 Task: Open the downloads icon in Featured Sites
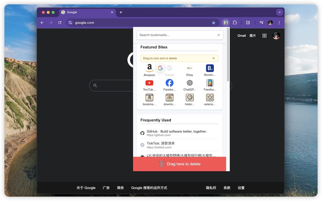170,97
